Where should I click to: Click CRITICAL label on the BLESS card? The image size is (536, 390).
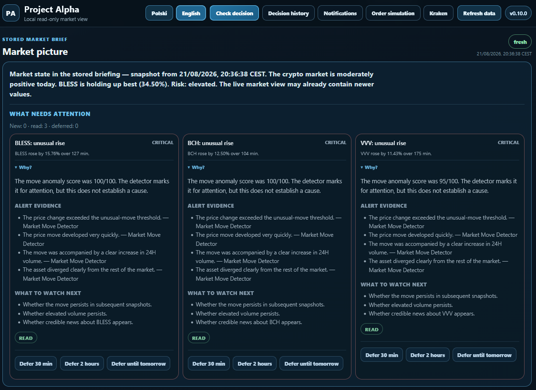click(163, 142)
